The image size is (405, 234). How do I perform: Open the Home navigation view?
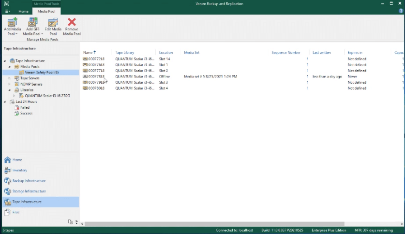(41, 160)
